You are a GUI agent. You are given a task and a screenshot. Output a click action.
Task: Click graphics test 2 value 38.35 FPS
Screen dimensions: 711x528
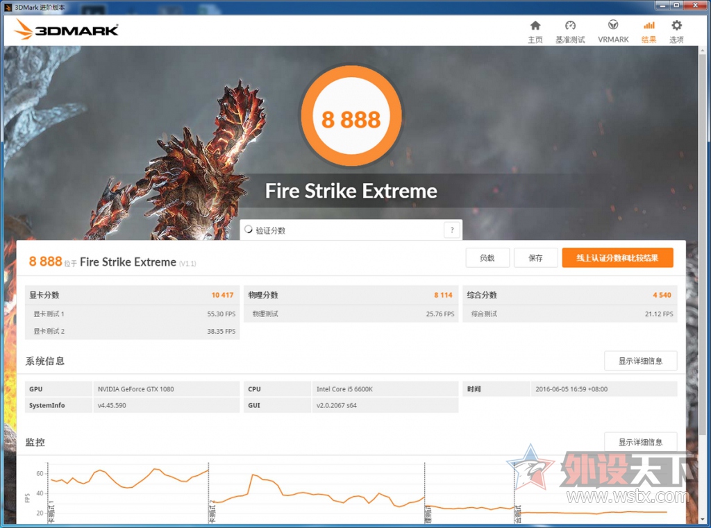coord(221,332)
